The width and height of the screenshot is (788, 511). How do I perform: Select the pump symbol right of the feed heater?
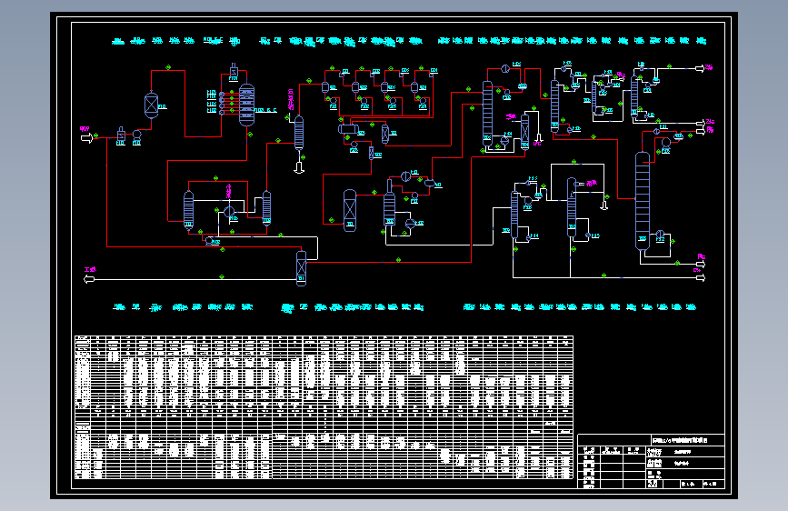[136, 135]
